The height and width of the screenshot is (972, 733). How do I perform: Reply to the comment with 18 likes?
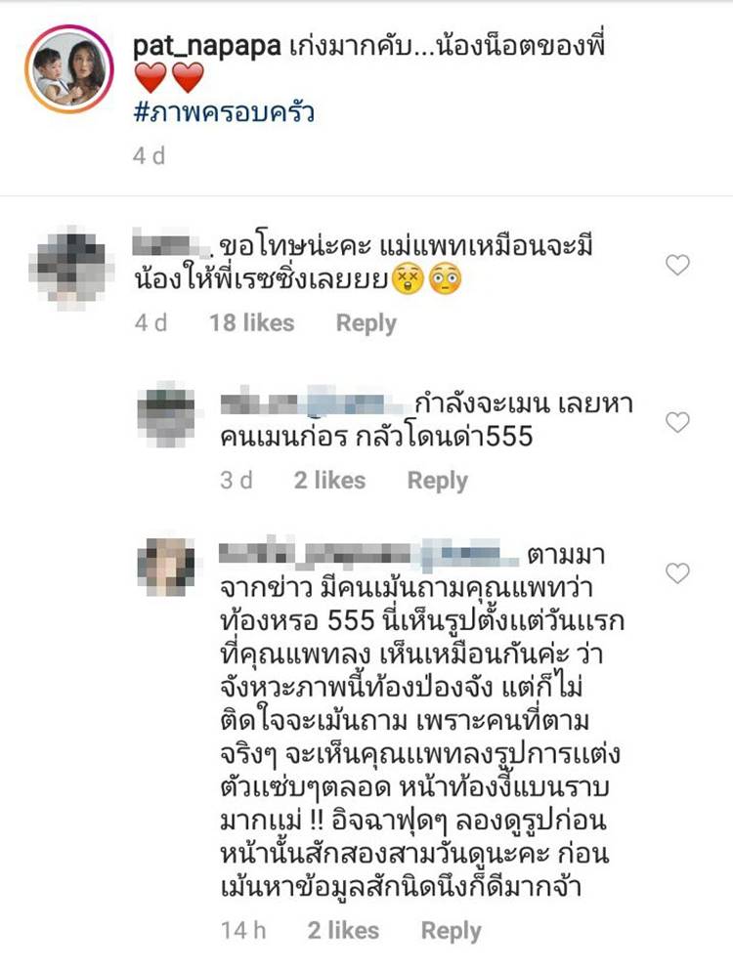[x=366, y=323]
